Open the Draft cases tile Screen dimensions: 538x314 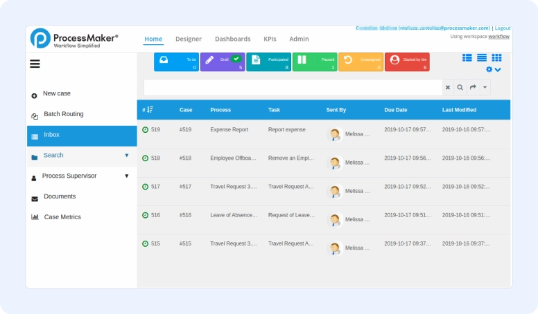[x=223, y=62]
